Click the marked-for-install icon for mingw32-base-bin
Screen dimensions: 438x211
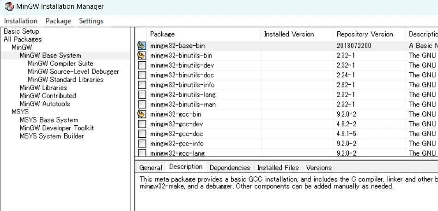click(142, 46)
